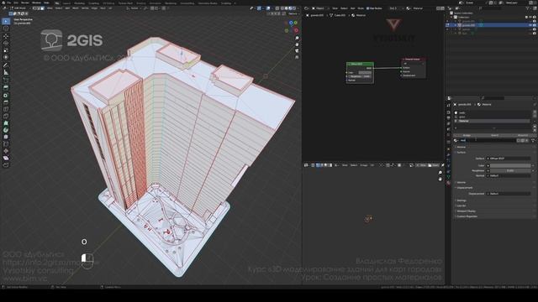The image size is (538, 302).
Task: Select the Inset Faces tool
Action: [x=6, y=95]
